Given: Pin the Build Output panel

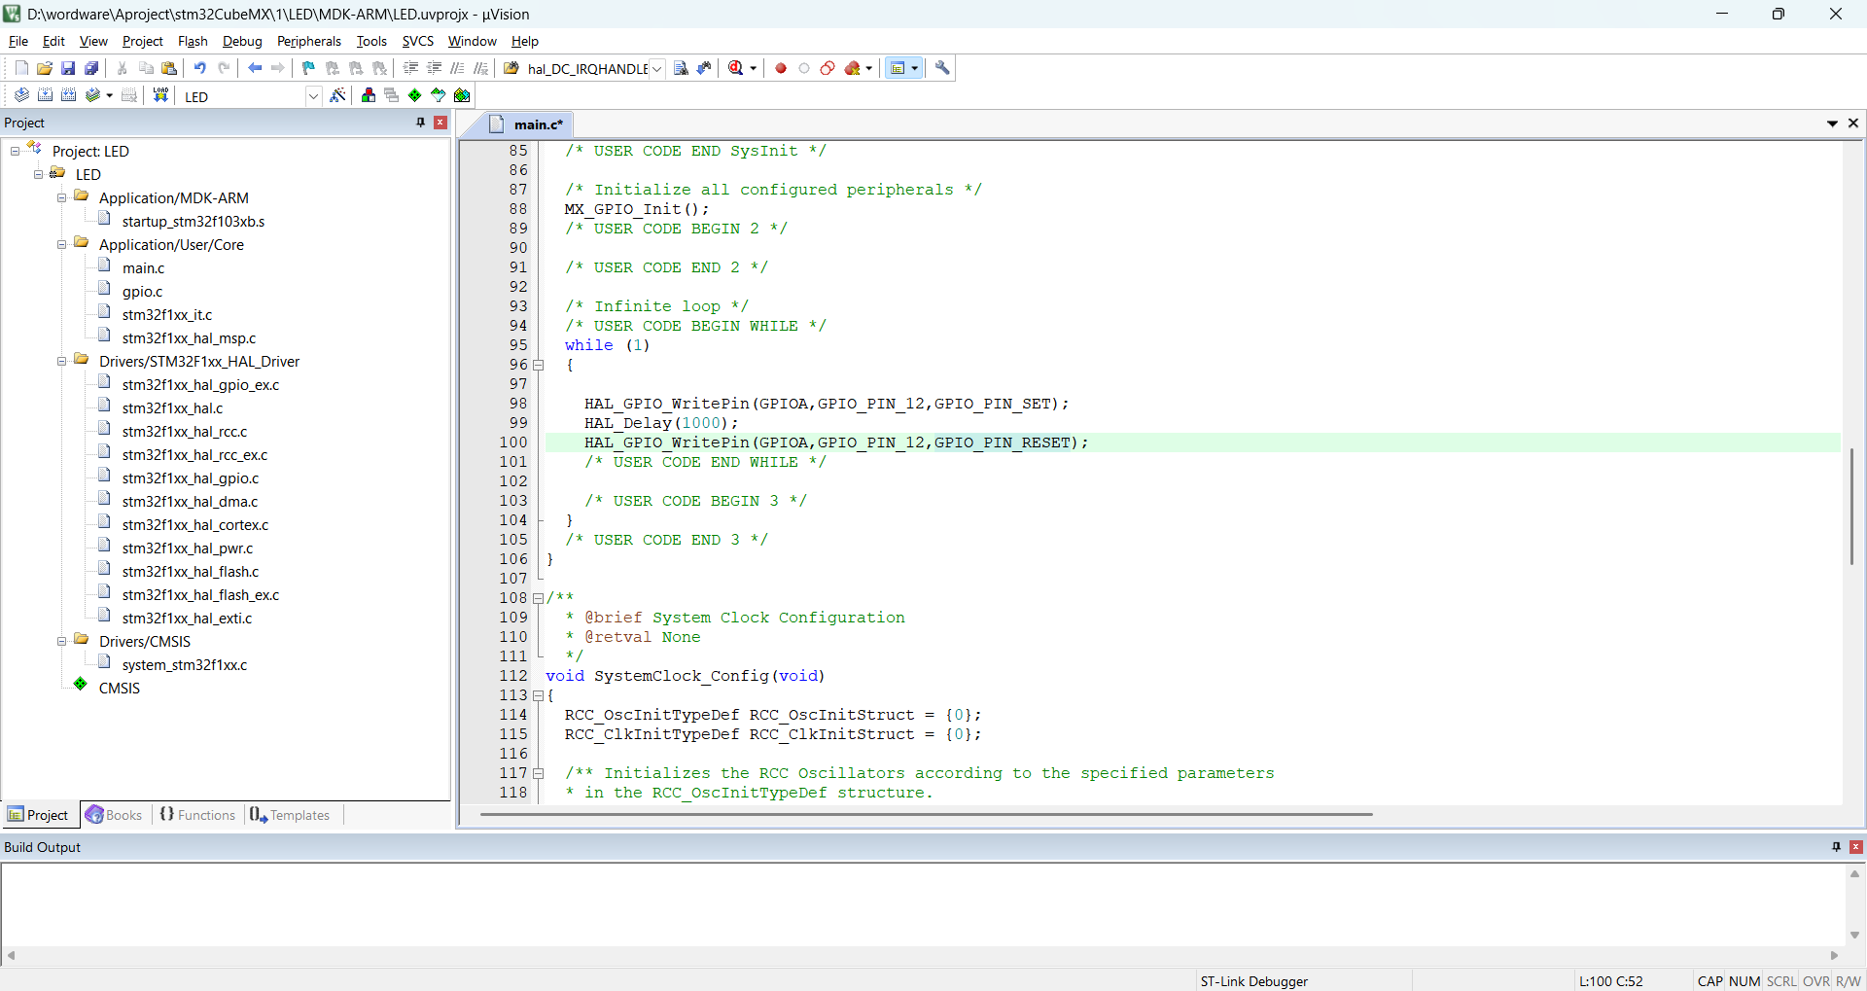Looking at the screenshot, I should [x=1836, y=847].
